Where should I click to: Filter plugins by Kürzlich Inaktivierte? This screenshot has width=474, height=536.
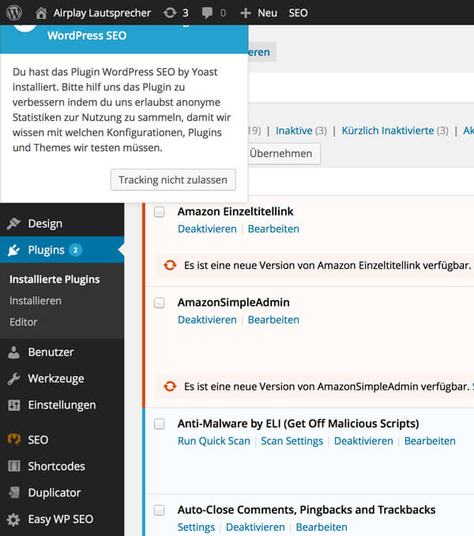pos(388,130)
